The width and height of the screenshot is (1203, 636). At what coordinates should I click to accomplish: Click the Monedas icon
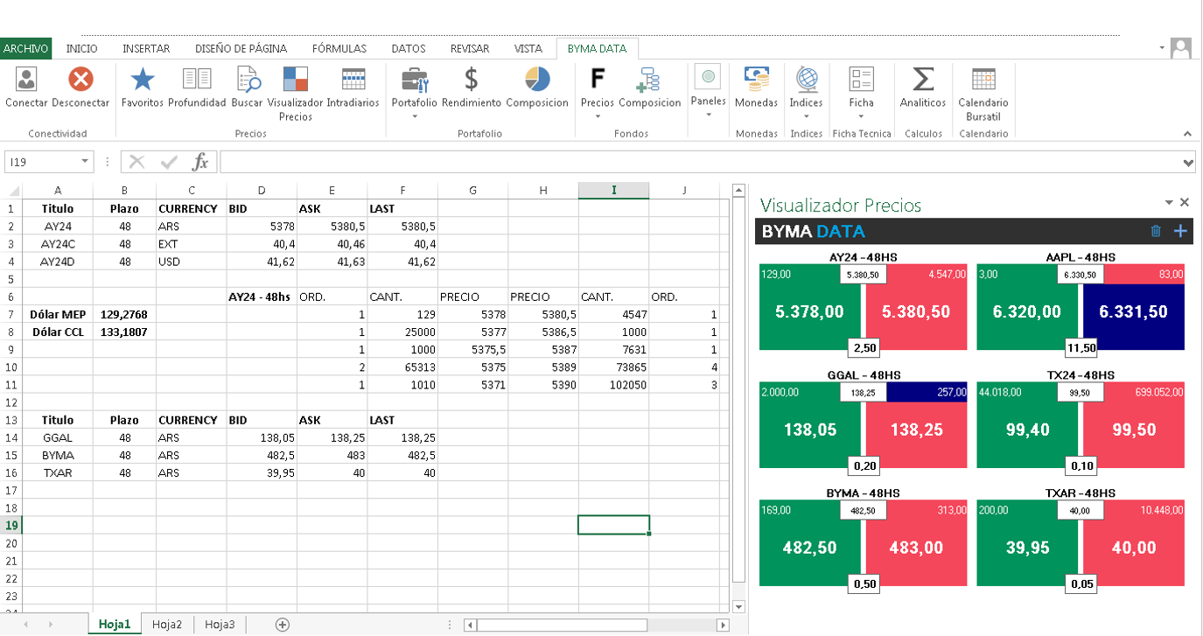click(757, 80)
